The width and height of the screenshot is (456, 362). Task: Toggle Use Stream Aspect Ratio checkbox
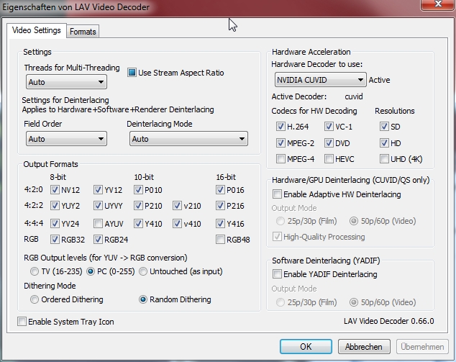tap(132, 73)
